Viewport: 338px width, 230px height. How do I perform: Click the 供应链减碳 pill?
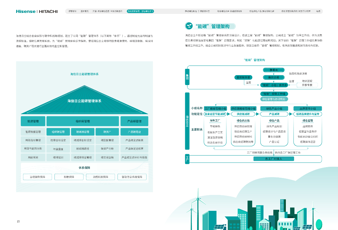243,114
